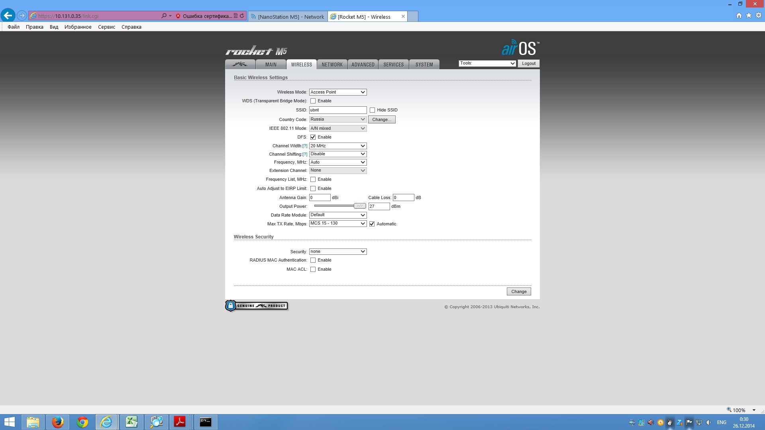Open the Справка menu

pyautogui.click(x=131, y=27)
